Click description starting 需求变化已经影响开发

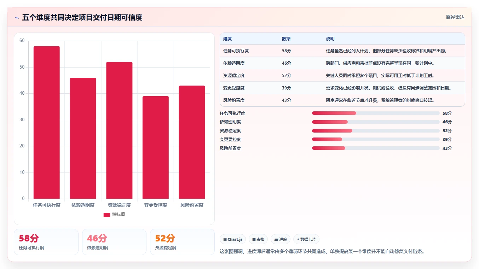coord(389,88)
